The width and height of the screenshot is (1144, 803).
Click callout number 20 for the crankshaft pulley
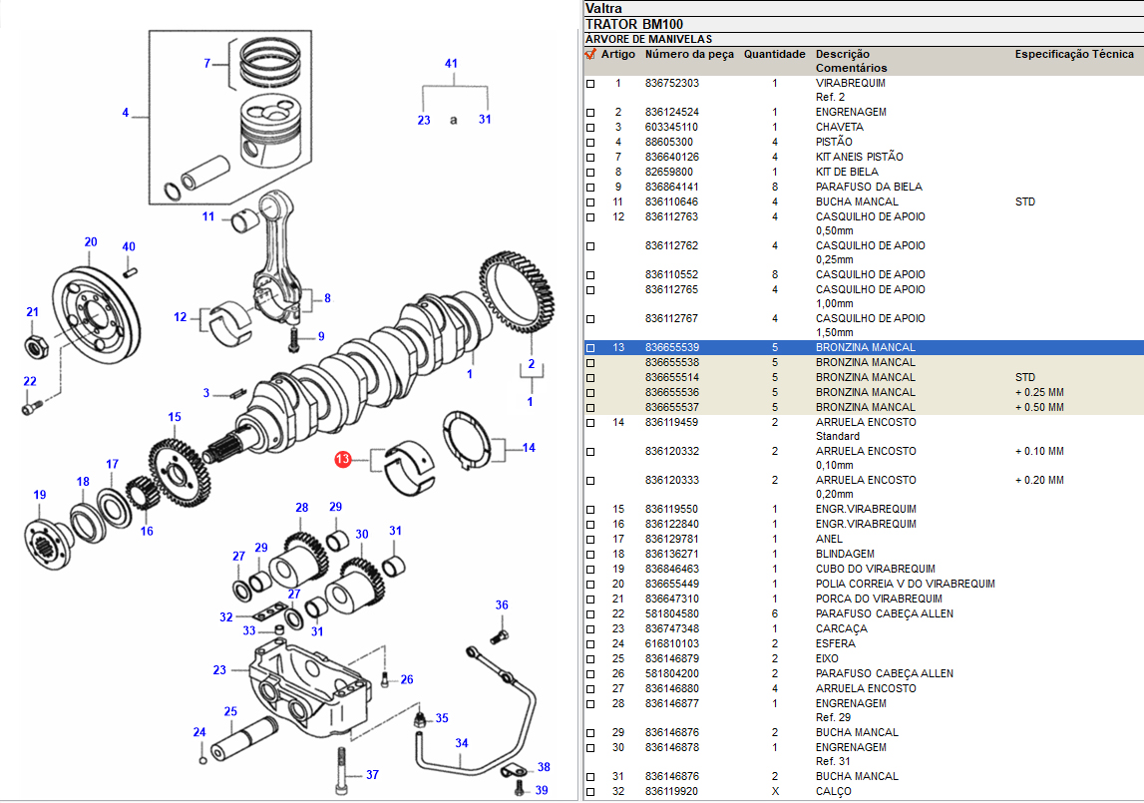(91, 242)
